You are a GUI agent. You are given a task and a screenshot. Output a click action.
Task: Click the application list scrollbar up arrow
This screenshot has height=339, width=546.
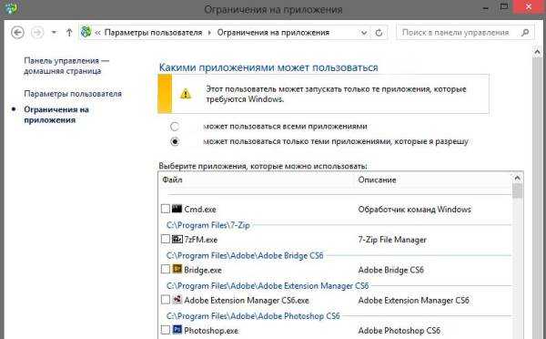518,179
